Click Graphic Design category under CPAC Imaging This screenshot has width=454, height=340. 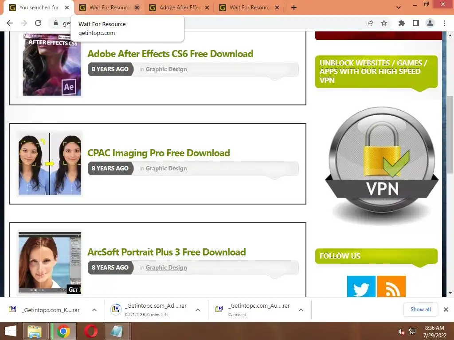(x=166, y=169)
